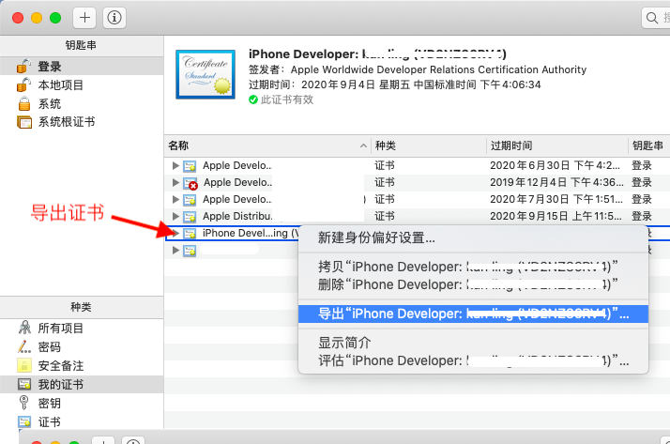This screenshot has width=670, height=444.
Task: Click the 2019年12月4日 下午4:36... expiry cell
Action: tap(556, 182)
